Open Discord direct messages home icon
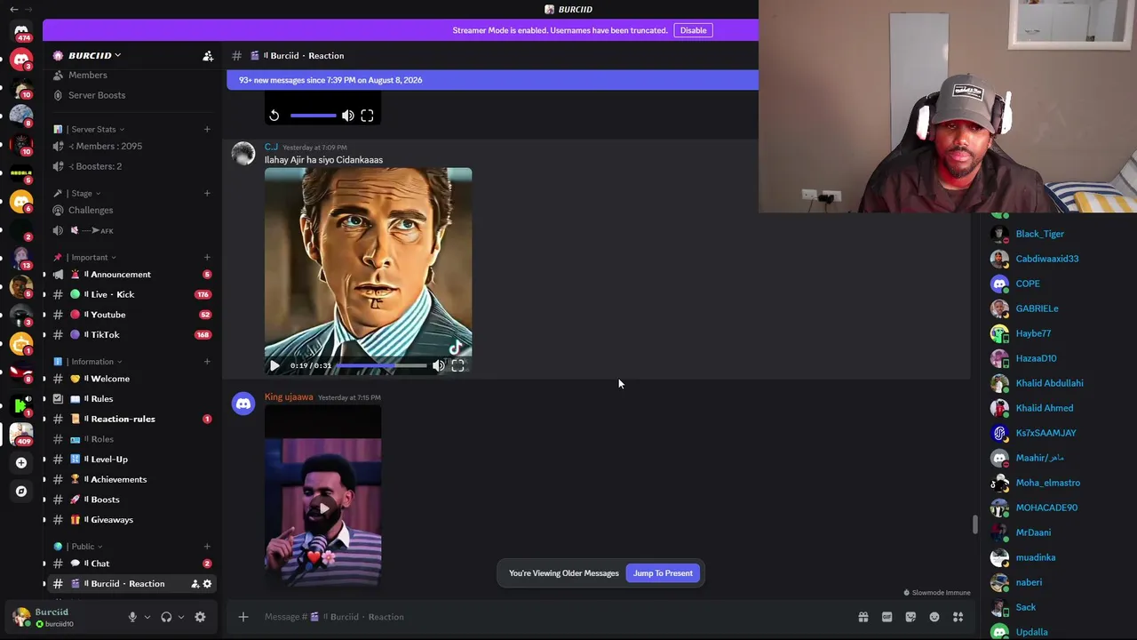1137x640 pixels. (x=21, y=29)
